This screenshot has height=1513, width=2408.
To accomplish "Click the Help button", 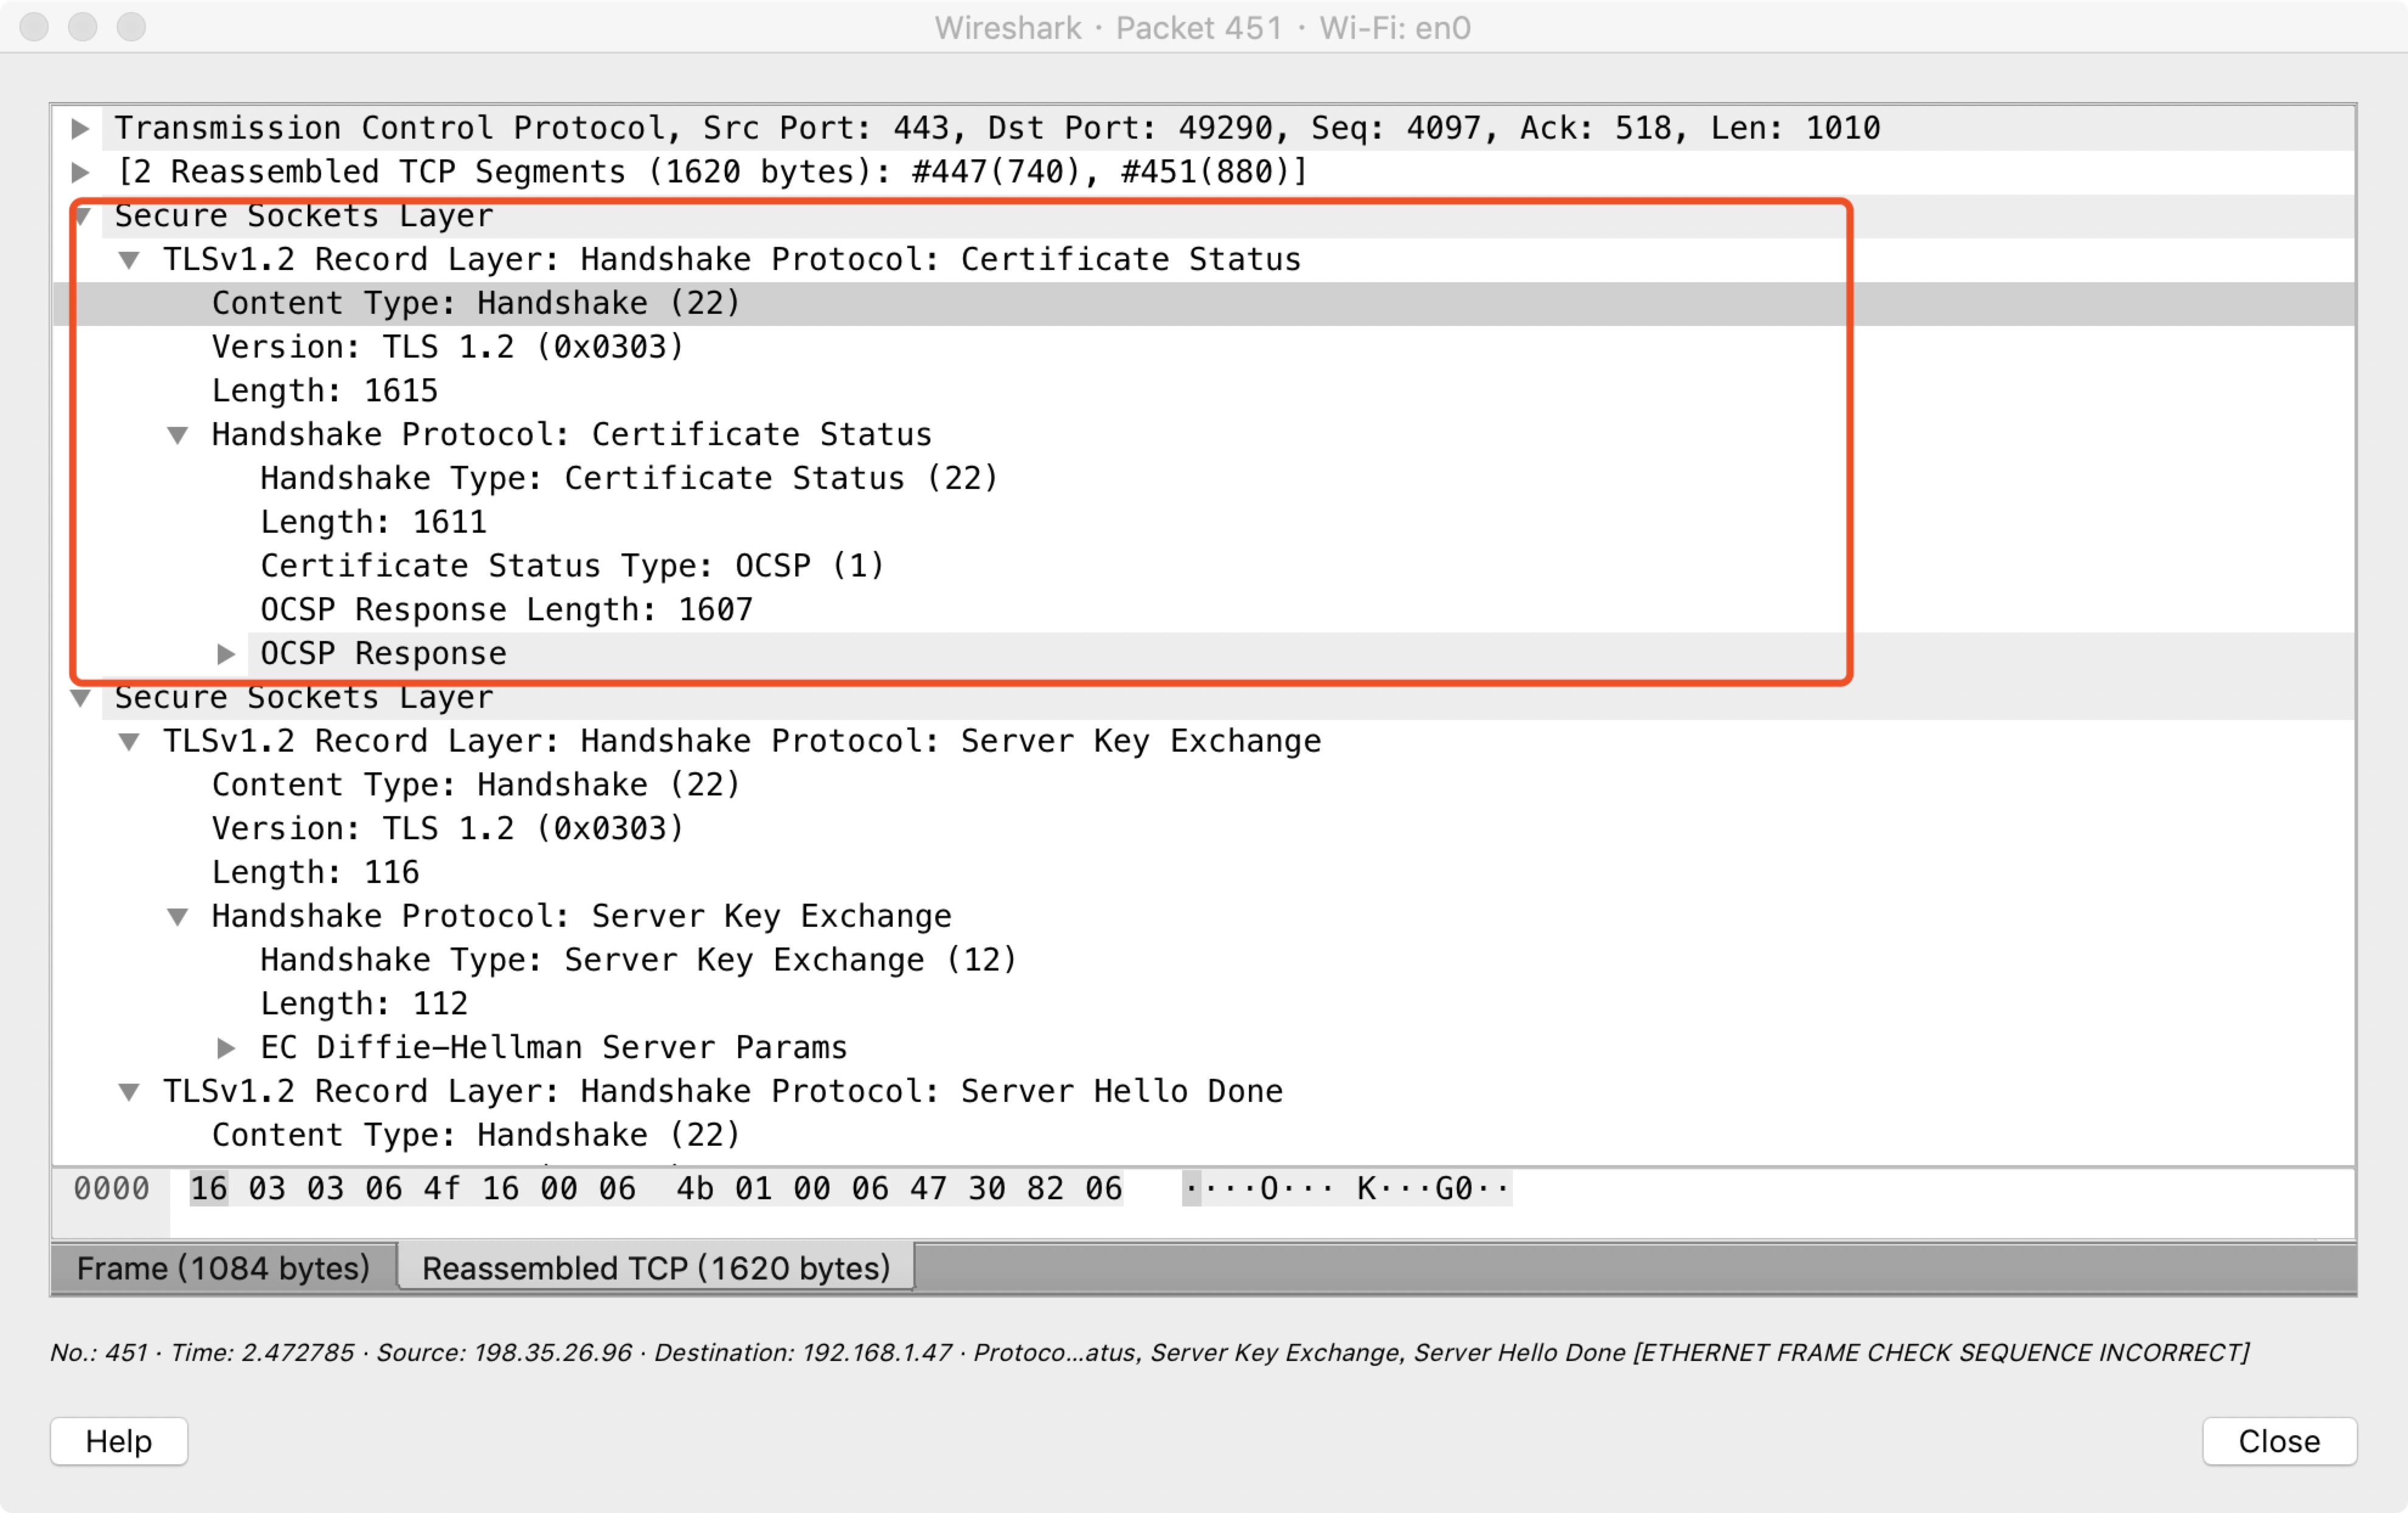I will point(119,1441).
